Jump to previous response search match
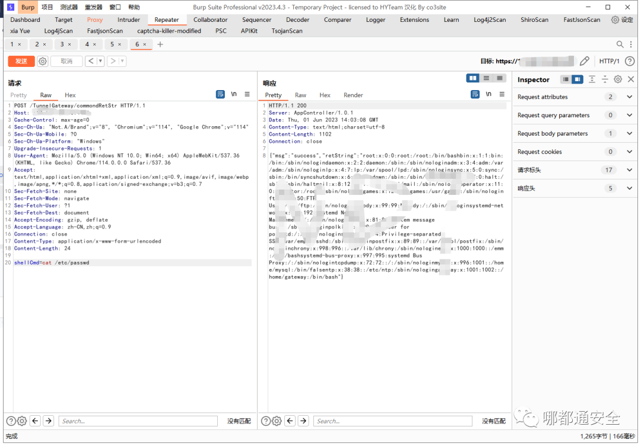Screen dimensions: 641x446 click(290, 421)
